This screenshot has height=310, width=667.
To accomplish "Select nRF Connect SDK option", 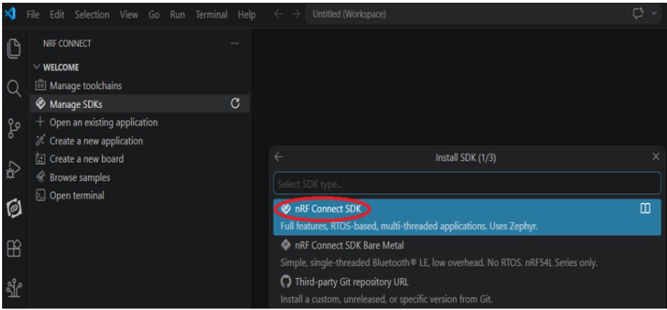I will tap(467, 217).
